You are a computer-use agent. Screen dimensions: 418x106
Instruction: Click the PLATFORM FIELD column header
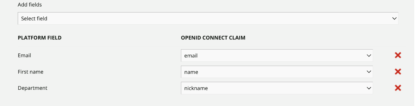coord(39,38)
